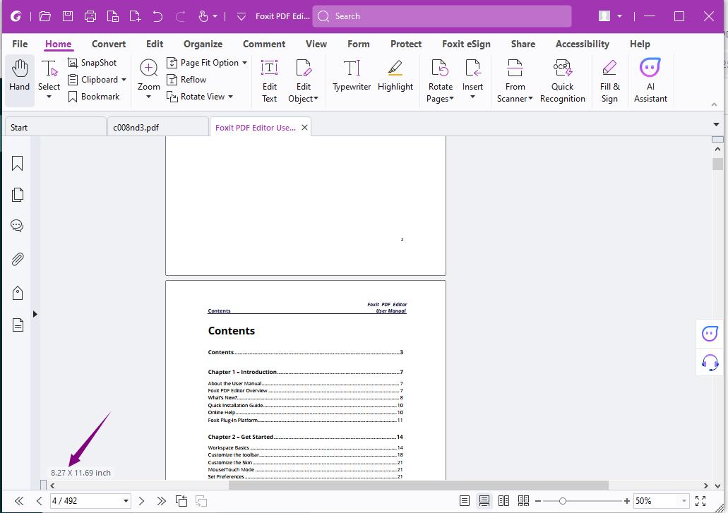
Task: Undo the last action
Action: (157, 17)
